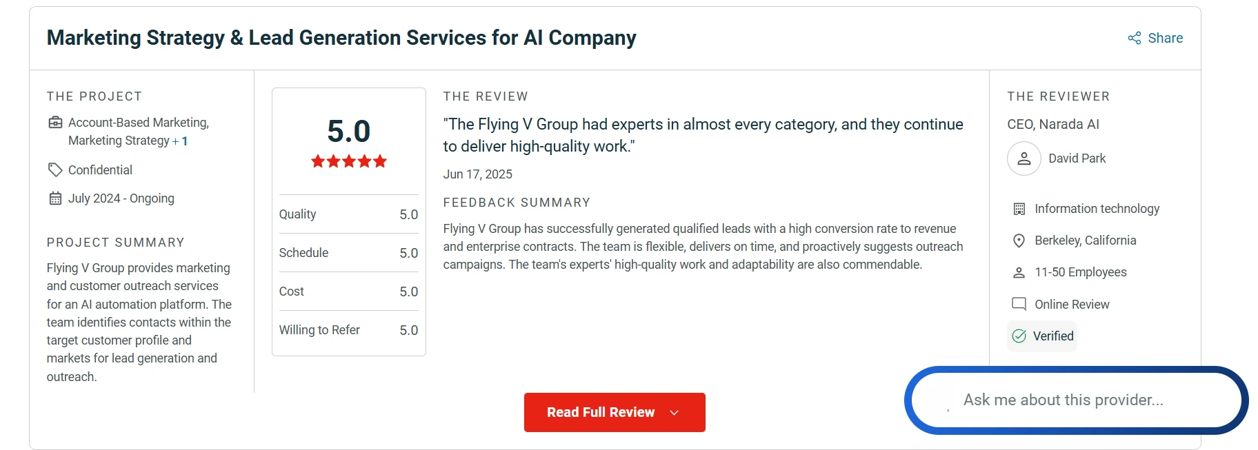Expand the '+ 1' additional services link
The width and height of the screenshot is (1258, 450).
tap(180, 141)
